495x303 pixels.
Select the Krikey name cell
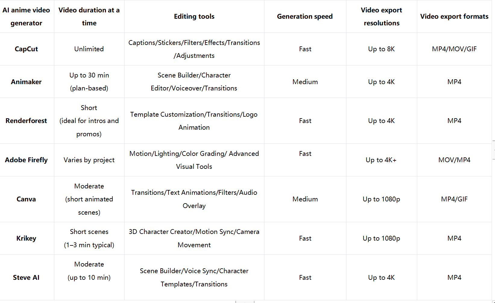(x=26, y=238)
